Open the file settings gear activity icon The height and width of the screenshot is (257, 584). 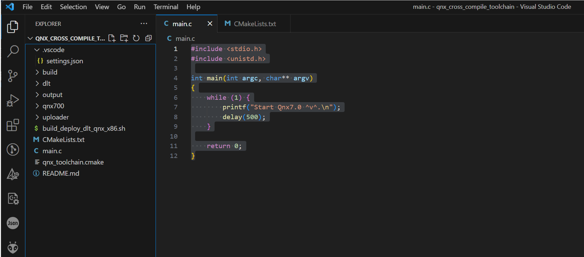point(13,199)
